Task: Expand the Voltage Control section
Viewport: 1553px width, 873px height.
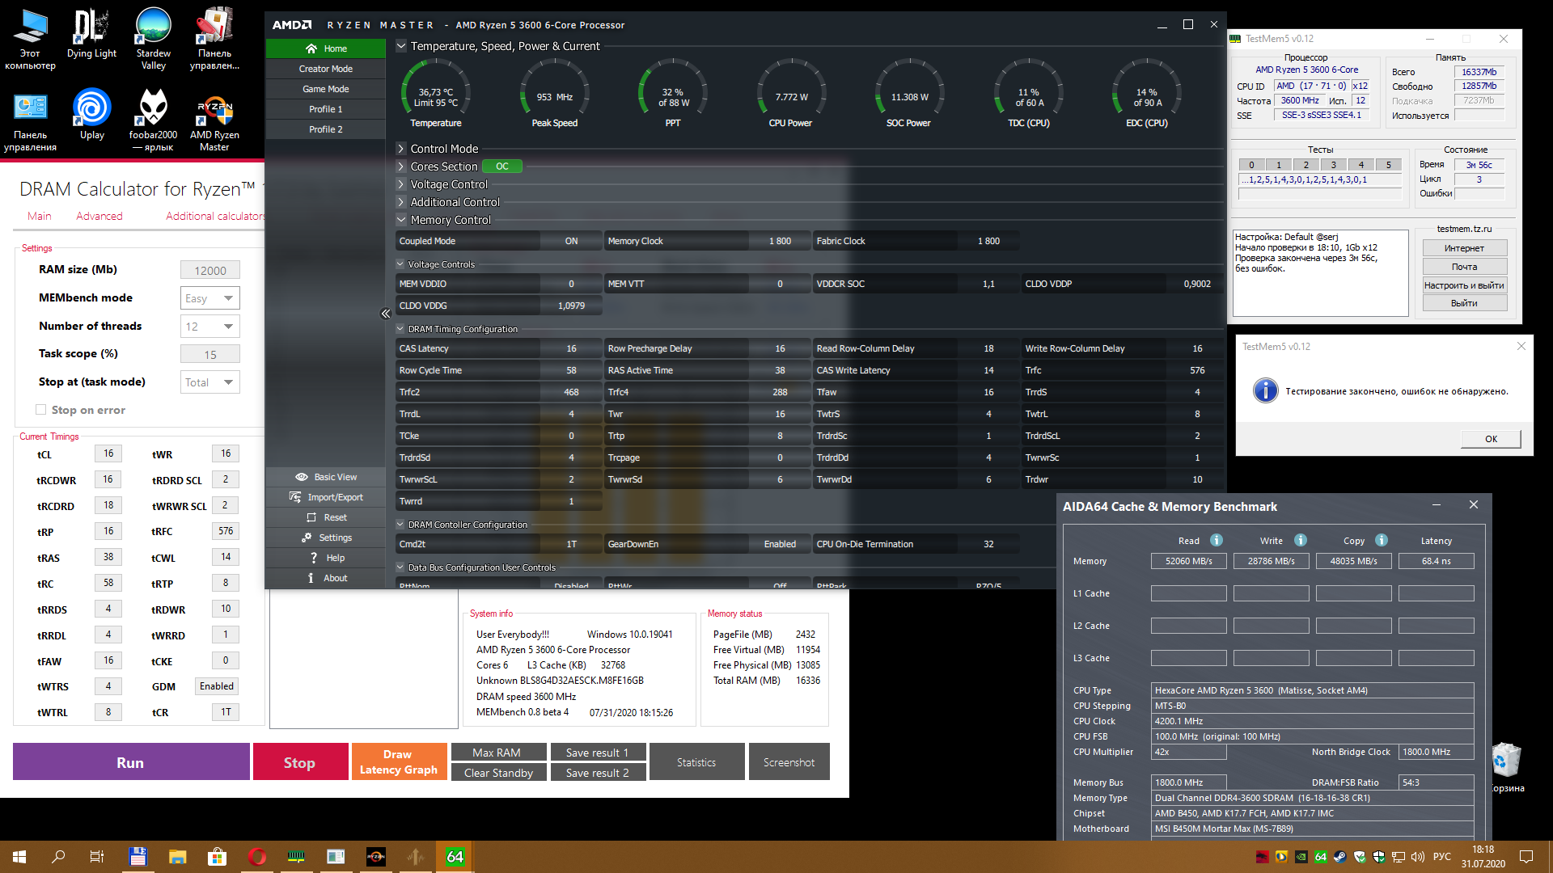Action: 401,184
